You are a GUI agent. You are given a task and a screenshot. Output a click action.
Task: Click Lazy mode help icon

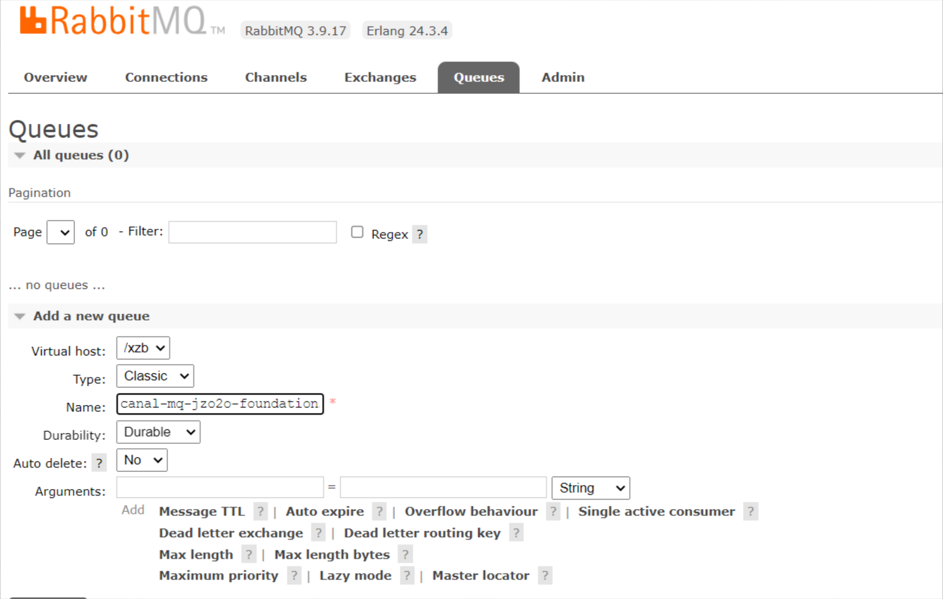point(407,576)
